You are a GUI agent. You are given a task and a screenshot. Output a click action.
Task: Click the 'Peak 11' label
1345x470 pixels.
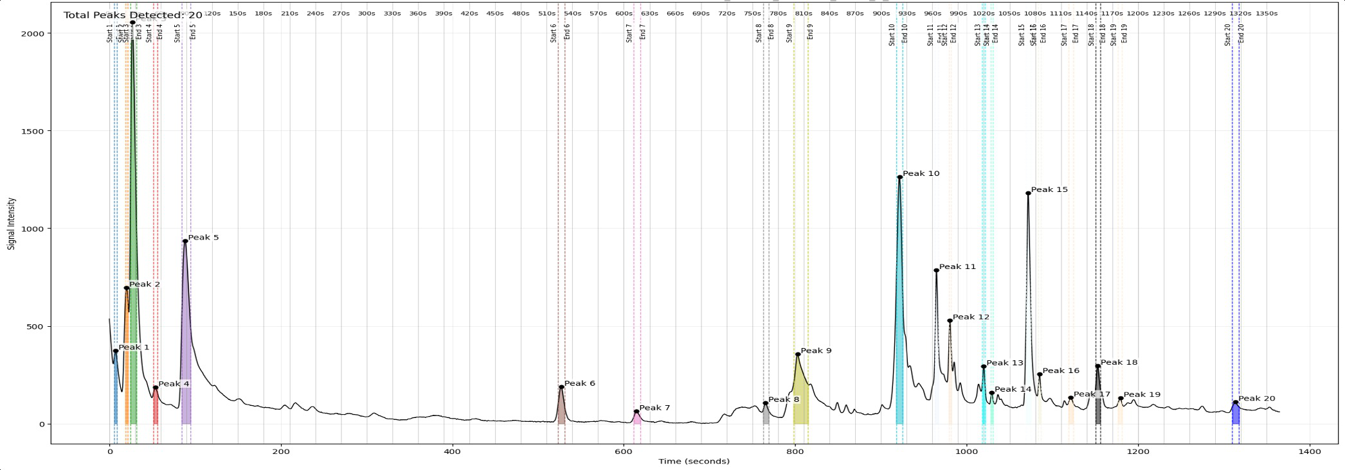tap(957, 266)
